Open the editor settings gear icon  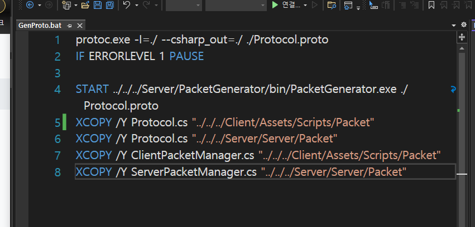(463, 24)
